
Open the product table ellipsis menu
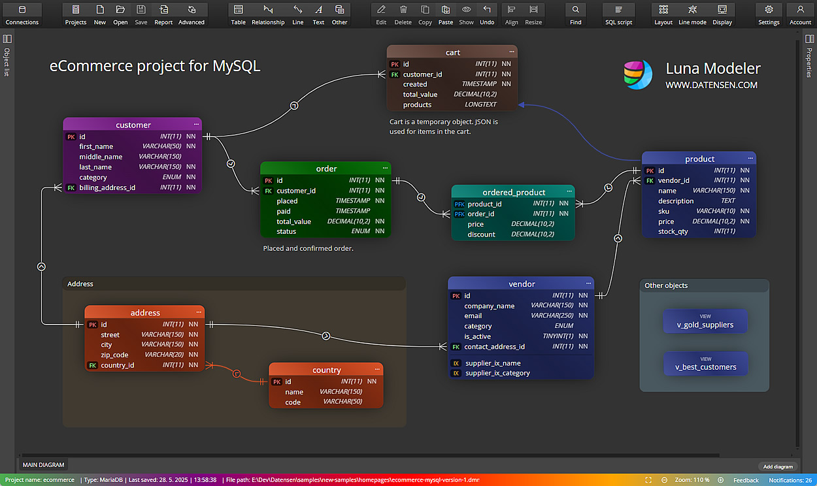(x=750, y=159)
